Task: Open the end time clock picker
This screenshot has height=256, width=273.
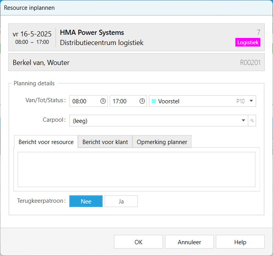Action: 142,101
